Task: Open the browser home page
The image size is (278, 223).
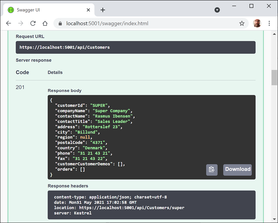Action: (45, 24)
